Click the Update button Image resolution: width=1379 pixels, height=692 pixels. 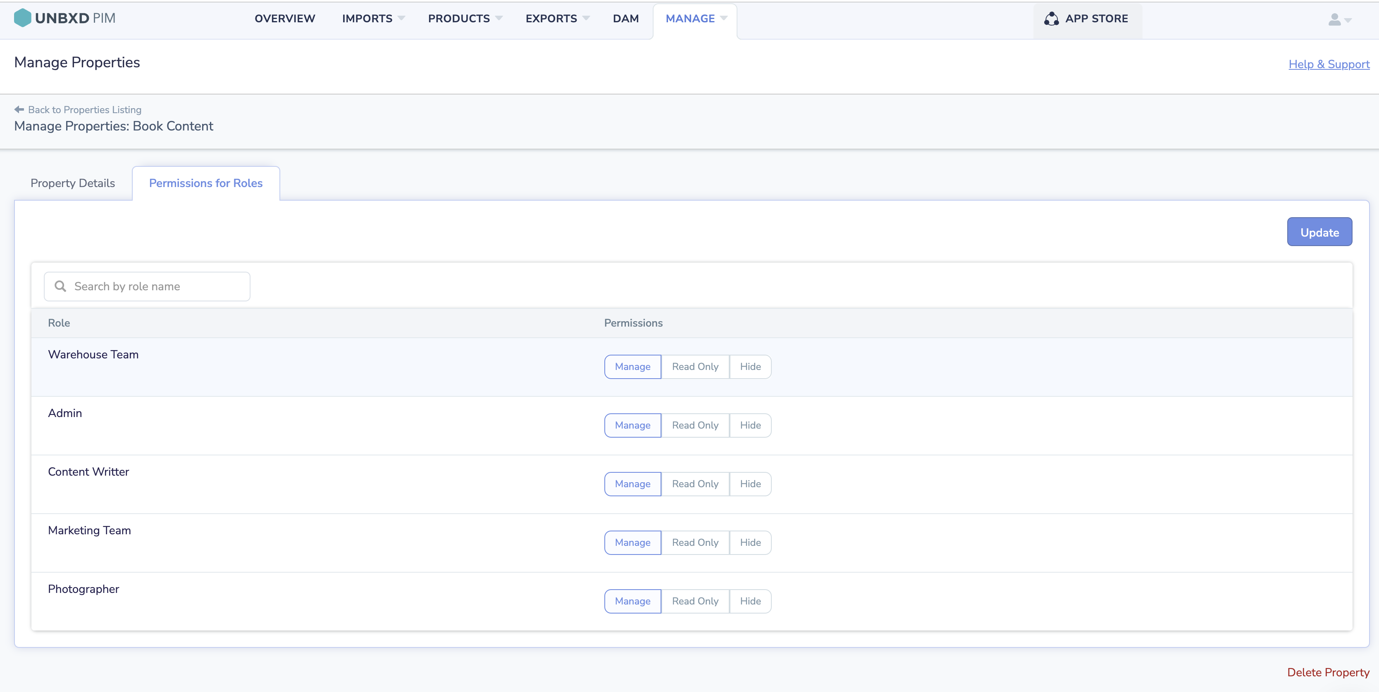[1319, 232]
